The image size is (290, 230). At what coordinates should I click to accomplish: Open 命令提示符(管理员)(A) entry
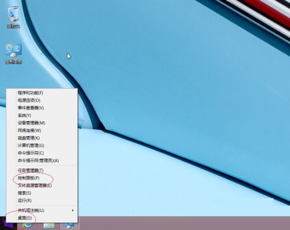[x=38, y=160]
